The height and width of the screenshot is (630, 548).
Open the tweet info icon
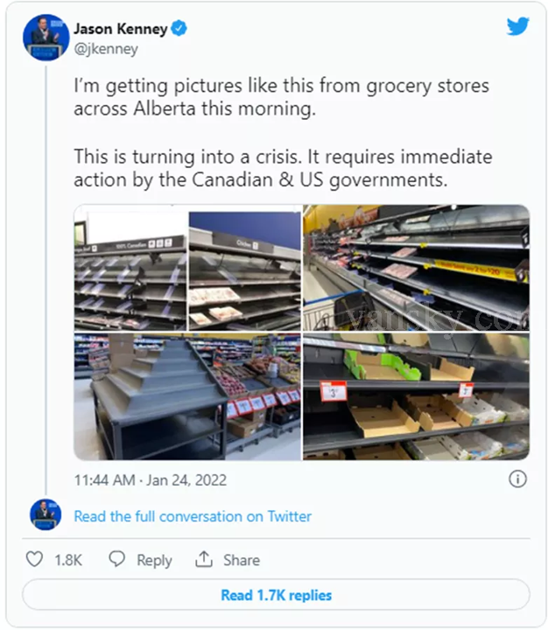pos(517,479)
